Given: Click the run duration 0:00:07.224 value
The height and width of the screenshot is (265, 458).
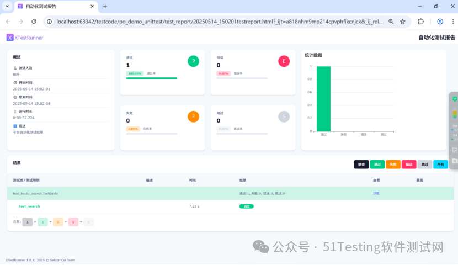Looking at the screenshot, I should (x=24, y=118).
